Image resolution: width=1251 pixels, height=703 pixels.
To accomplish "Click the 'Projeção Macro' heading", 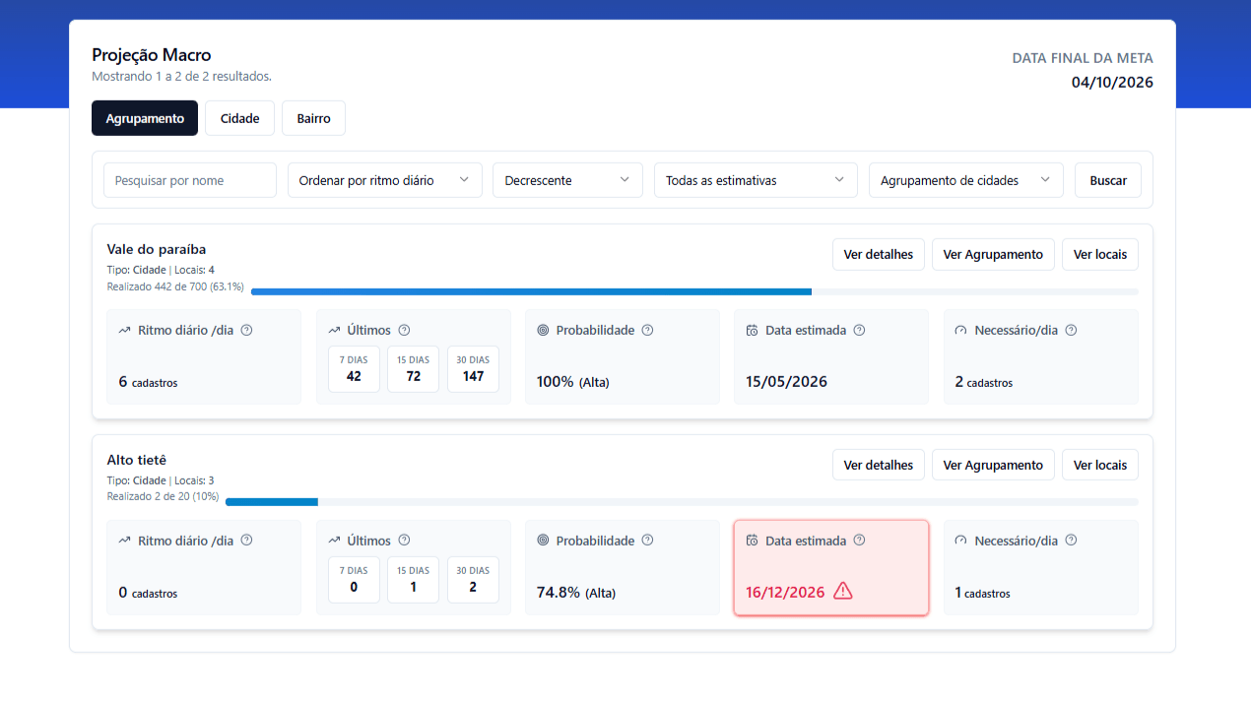I will [x=152, y=55].
